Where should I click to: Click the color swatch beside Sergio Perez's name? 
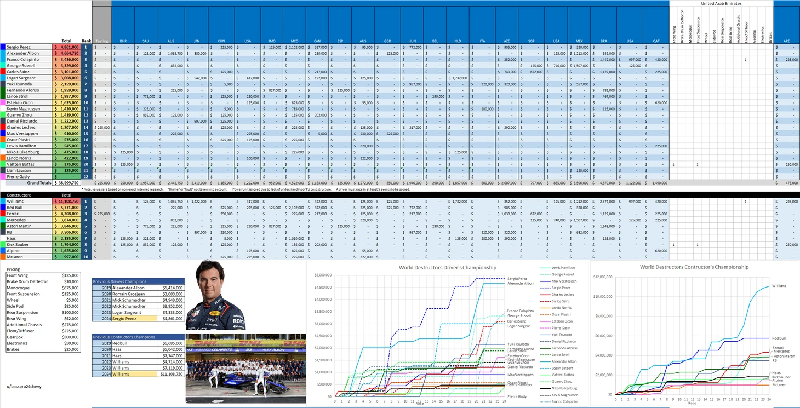pyautogui.click(x=3, y=47)
